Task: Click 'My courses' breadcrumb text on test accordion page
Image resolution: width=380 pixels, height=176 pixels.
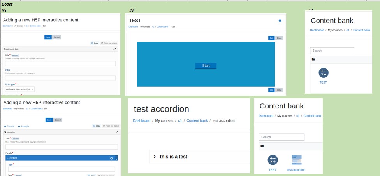Action: [164, 121]
